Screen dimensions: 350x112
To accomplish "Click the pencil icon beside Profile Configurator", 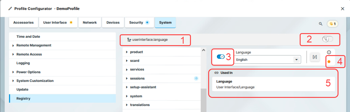I will coord(10,9).
